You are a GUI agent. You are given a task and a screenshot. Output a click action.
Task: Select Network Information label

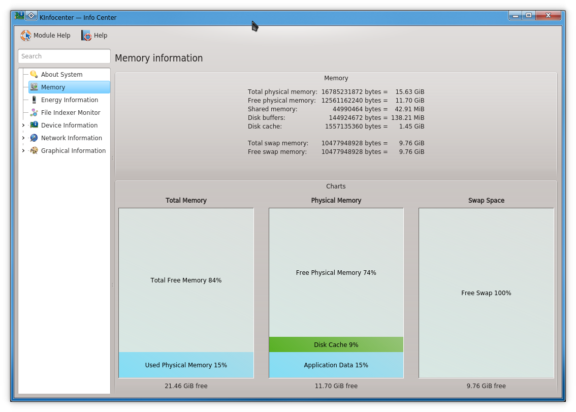click(x=71, y=138)
